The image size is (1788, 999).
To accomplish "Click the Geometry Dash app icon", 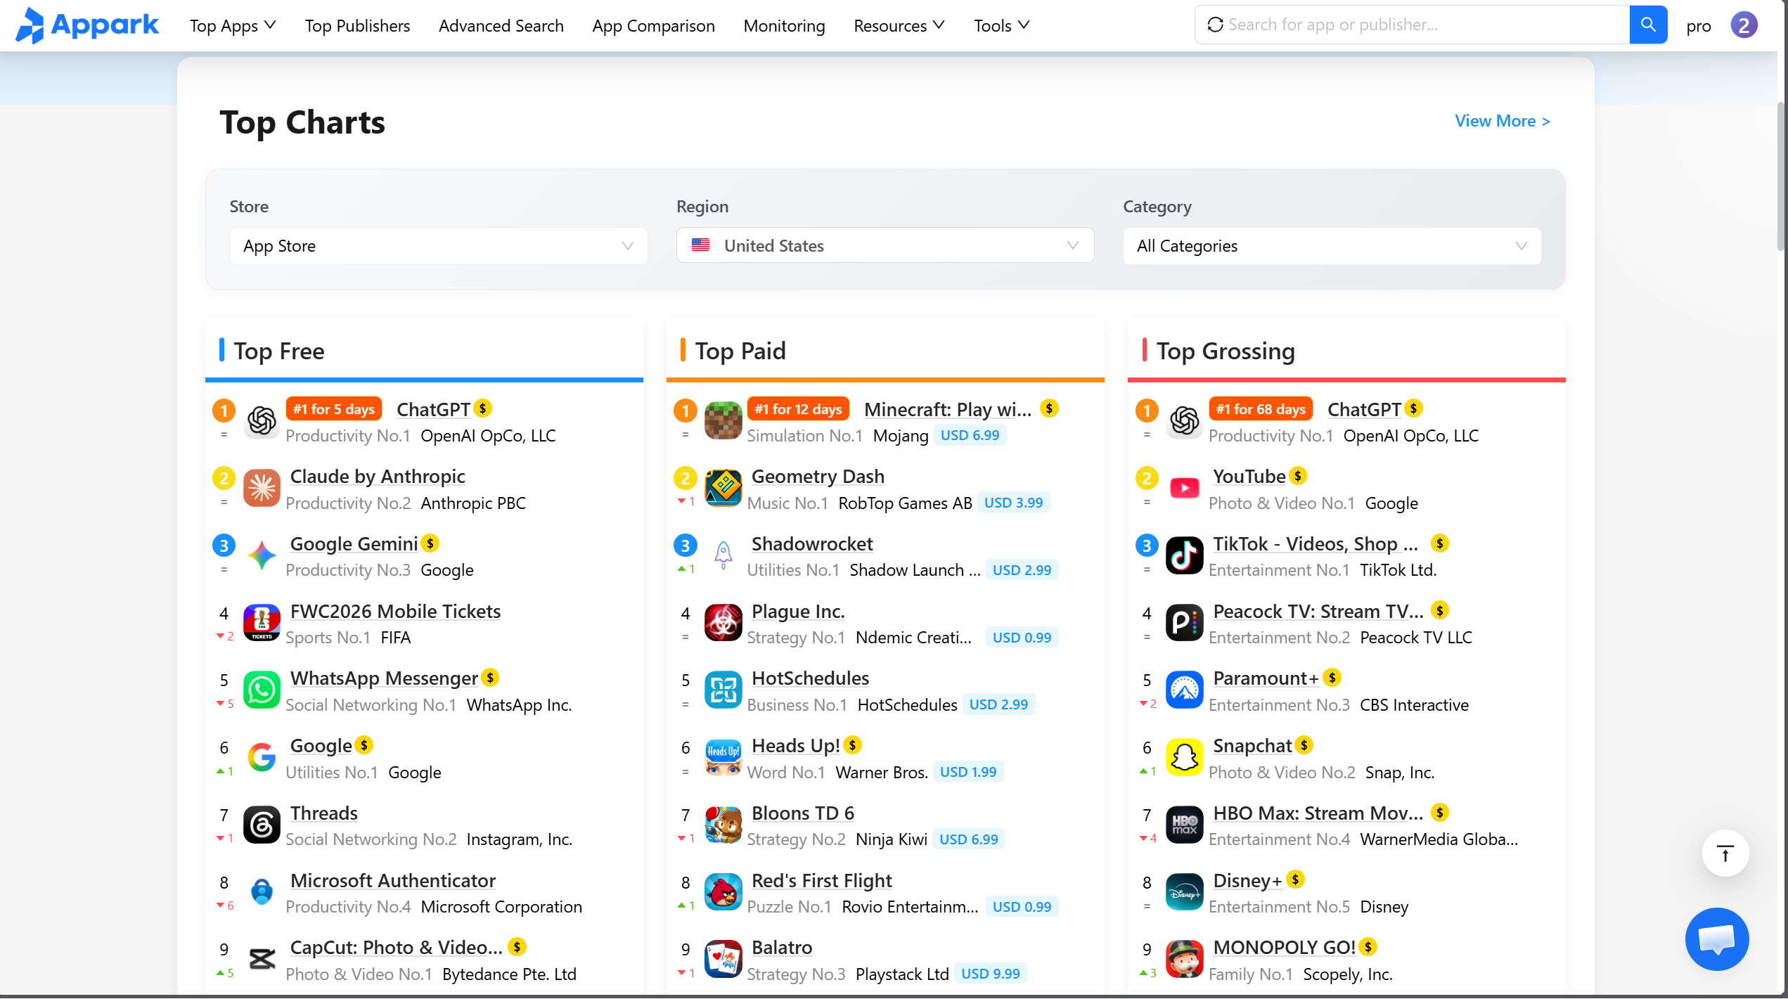I will [723, 489].
